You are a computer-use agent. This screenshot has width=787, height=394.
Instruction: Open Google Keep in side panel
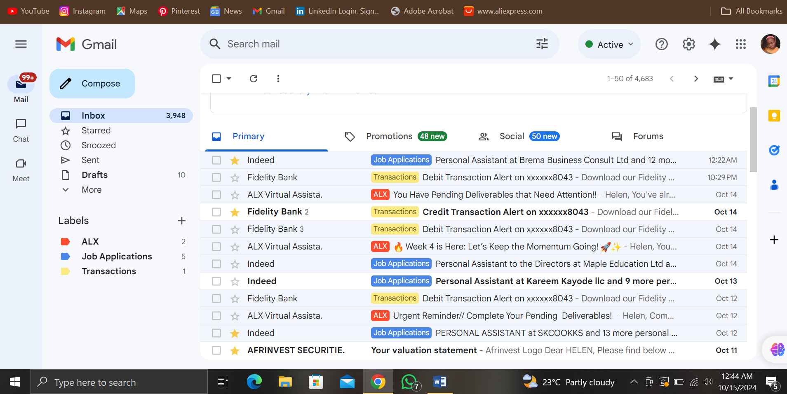click(774, 116)
